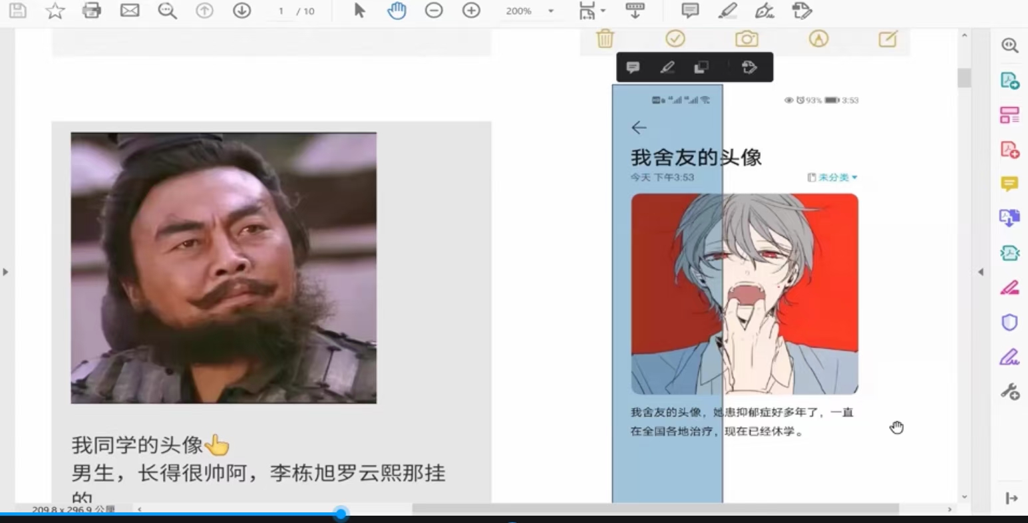This screenshot has width=1028, height=523.
Task: Edit the current page number field
Action: point(281,11)
